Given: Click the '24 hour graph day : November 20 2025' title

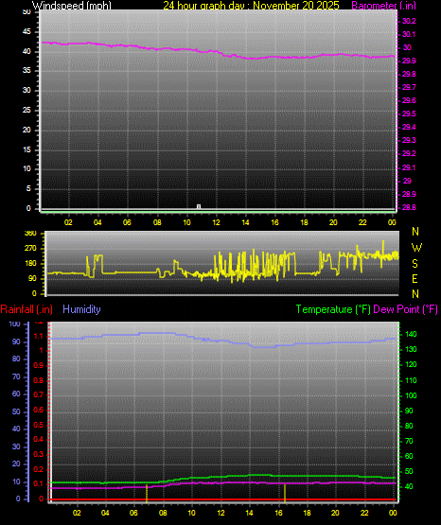Looking at the screenshot, I should point(251,6).
